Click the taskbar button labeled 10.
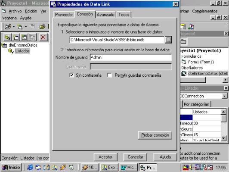Image resolution: width=229 pixels, height=172 pixels. click(90, 167)
